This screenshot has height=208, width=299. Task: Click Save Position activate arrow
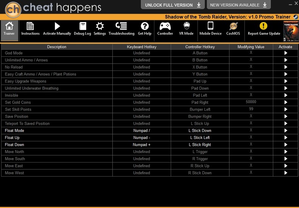(x=286, y=117)
